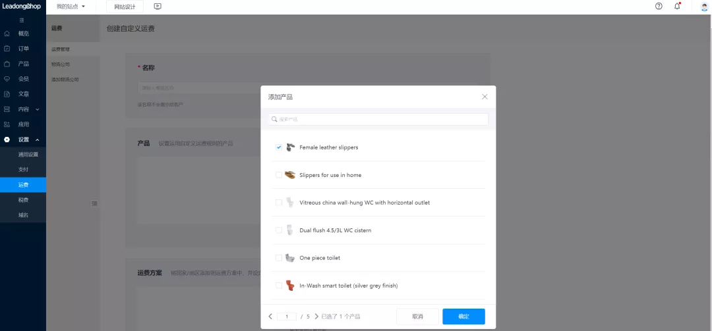Click the 应用 apps grid icon in the sidebar
Image resolution: width=712 pixels, height=331 pixels.
(x=7, y=124)
